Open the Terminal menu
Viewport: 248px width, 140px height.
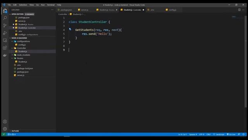[x=51, y=5]
